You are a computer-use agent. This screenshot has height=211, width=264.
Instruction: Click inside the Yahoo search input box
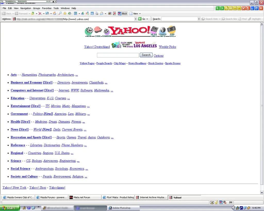pos(118,55)
